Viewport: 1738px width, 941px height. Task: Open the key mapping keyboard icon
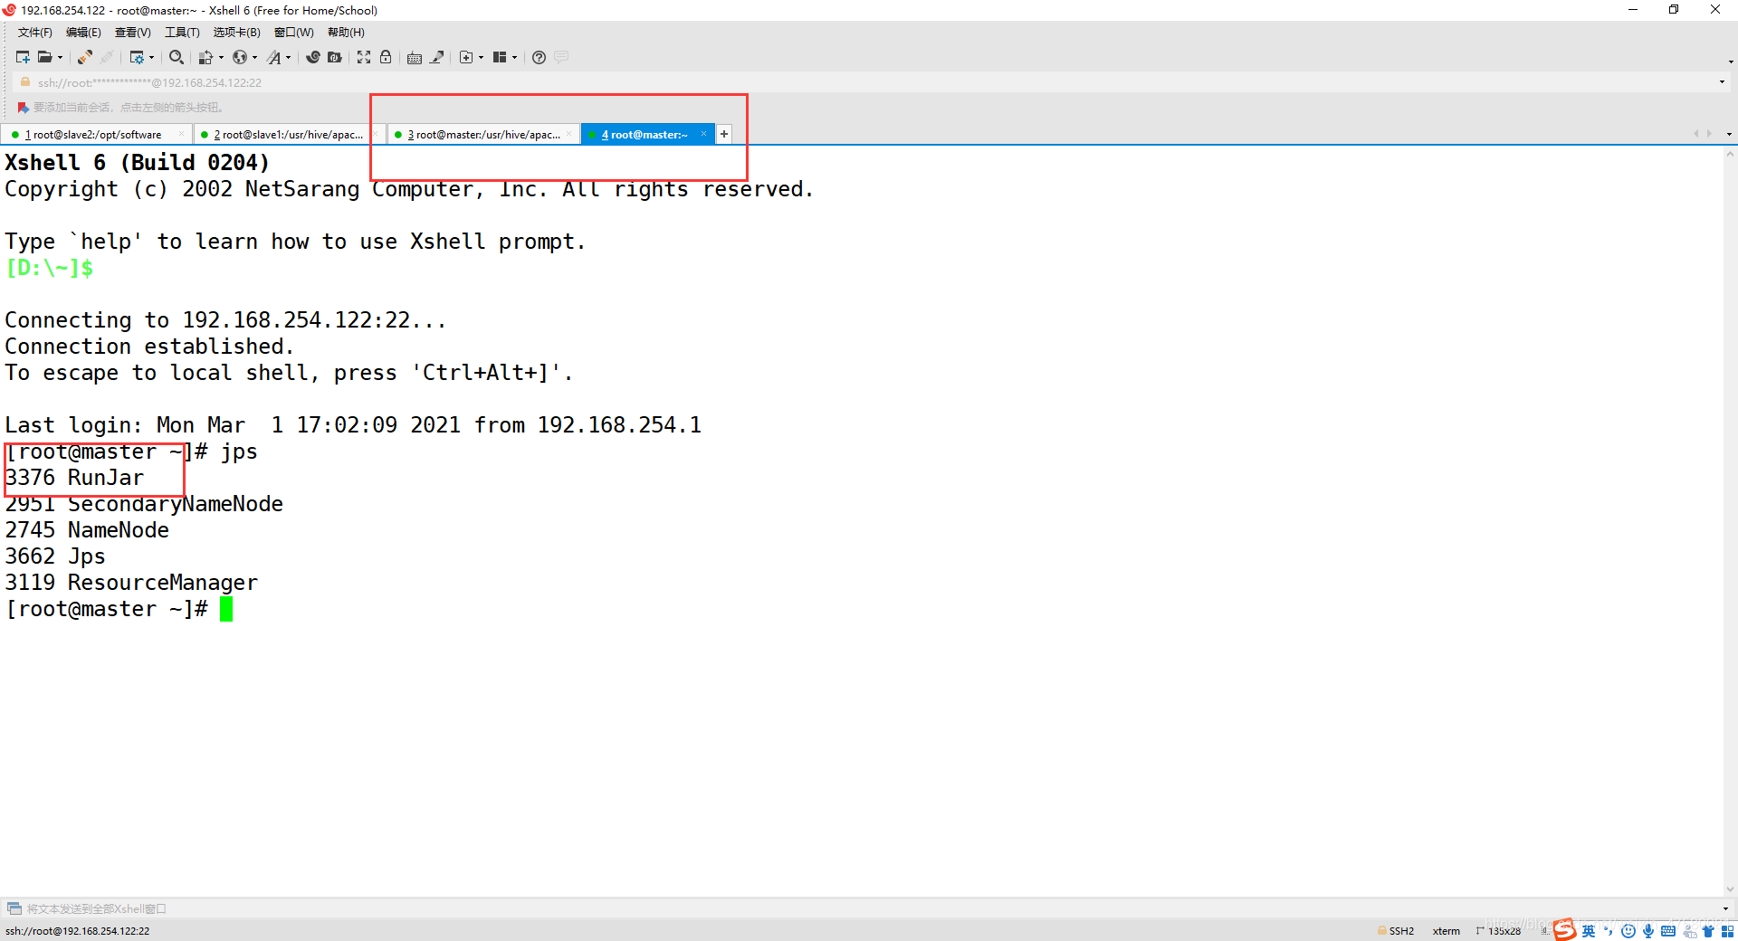click(415, 57)
